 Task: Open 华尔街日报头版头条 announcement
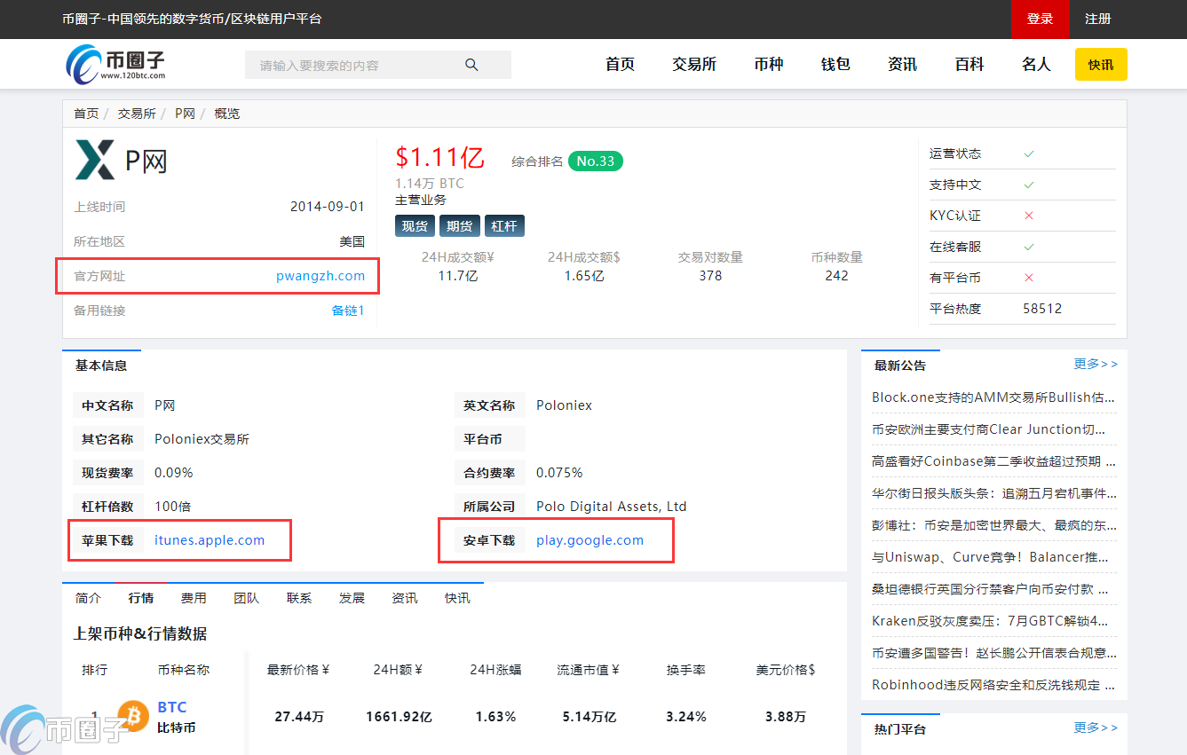click(994, 493)
